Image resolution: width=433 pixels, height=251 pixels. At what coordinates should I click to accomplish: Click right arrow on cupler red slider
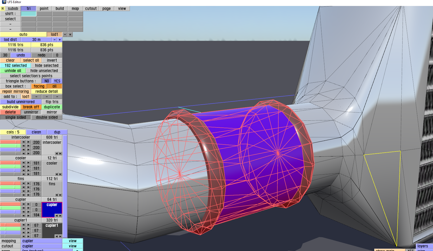coord(28,204)
